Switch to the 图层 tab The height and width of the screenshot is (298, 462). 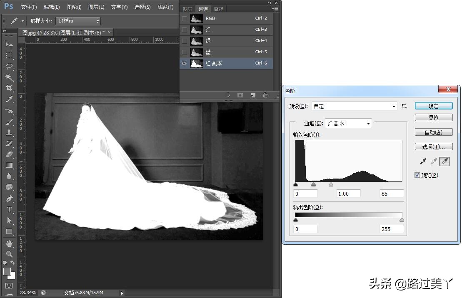[187, 9]
